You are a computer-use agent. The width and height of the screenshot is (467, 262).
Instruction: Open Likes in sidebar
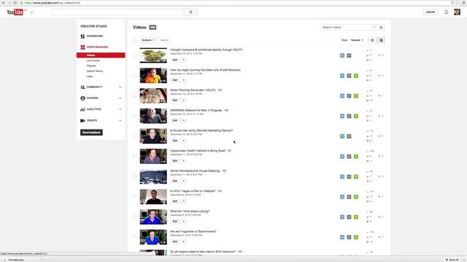(x=90, y=76)
